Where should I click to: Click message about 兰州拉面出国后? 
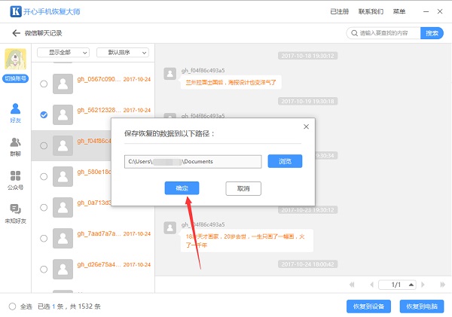pos(231,82)
